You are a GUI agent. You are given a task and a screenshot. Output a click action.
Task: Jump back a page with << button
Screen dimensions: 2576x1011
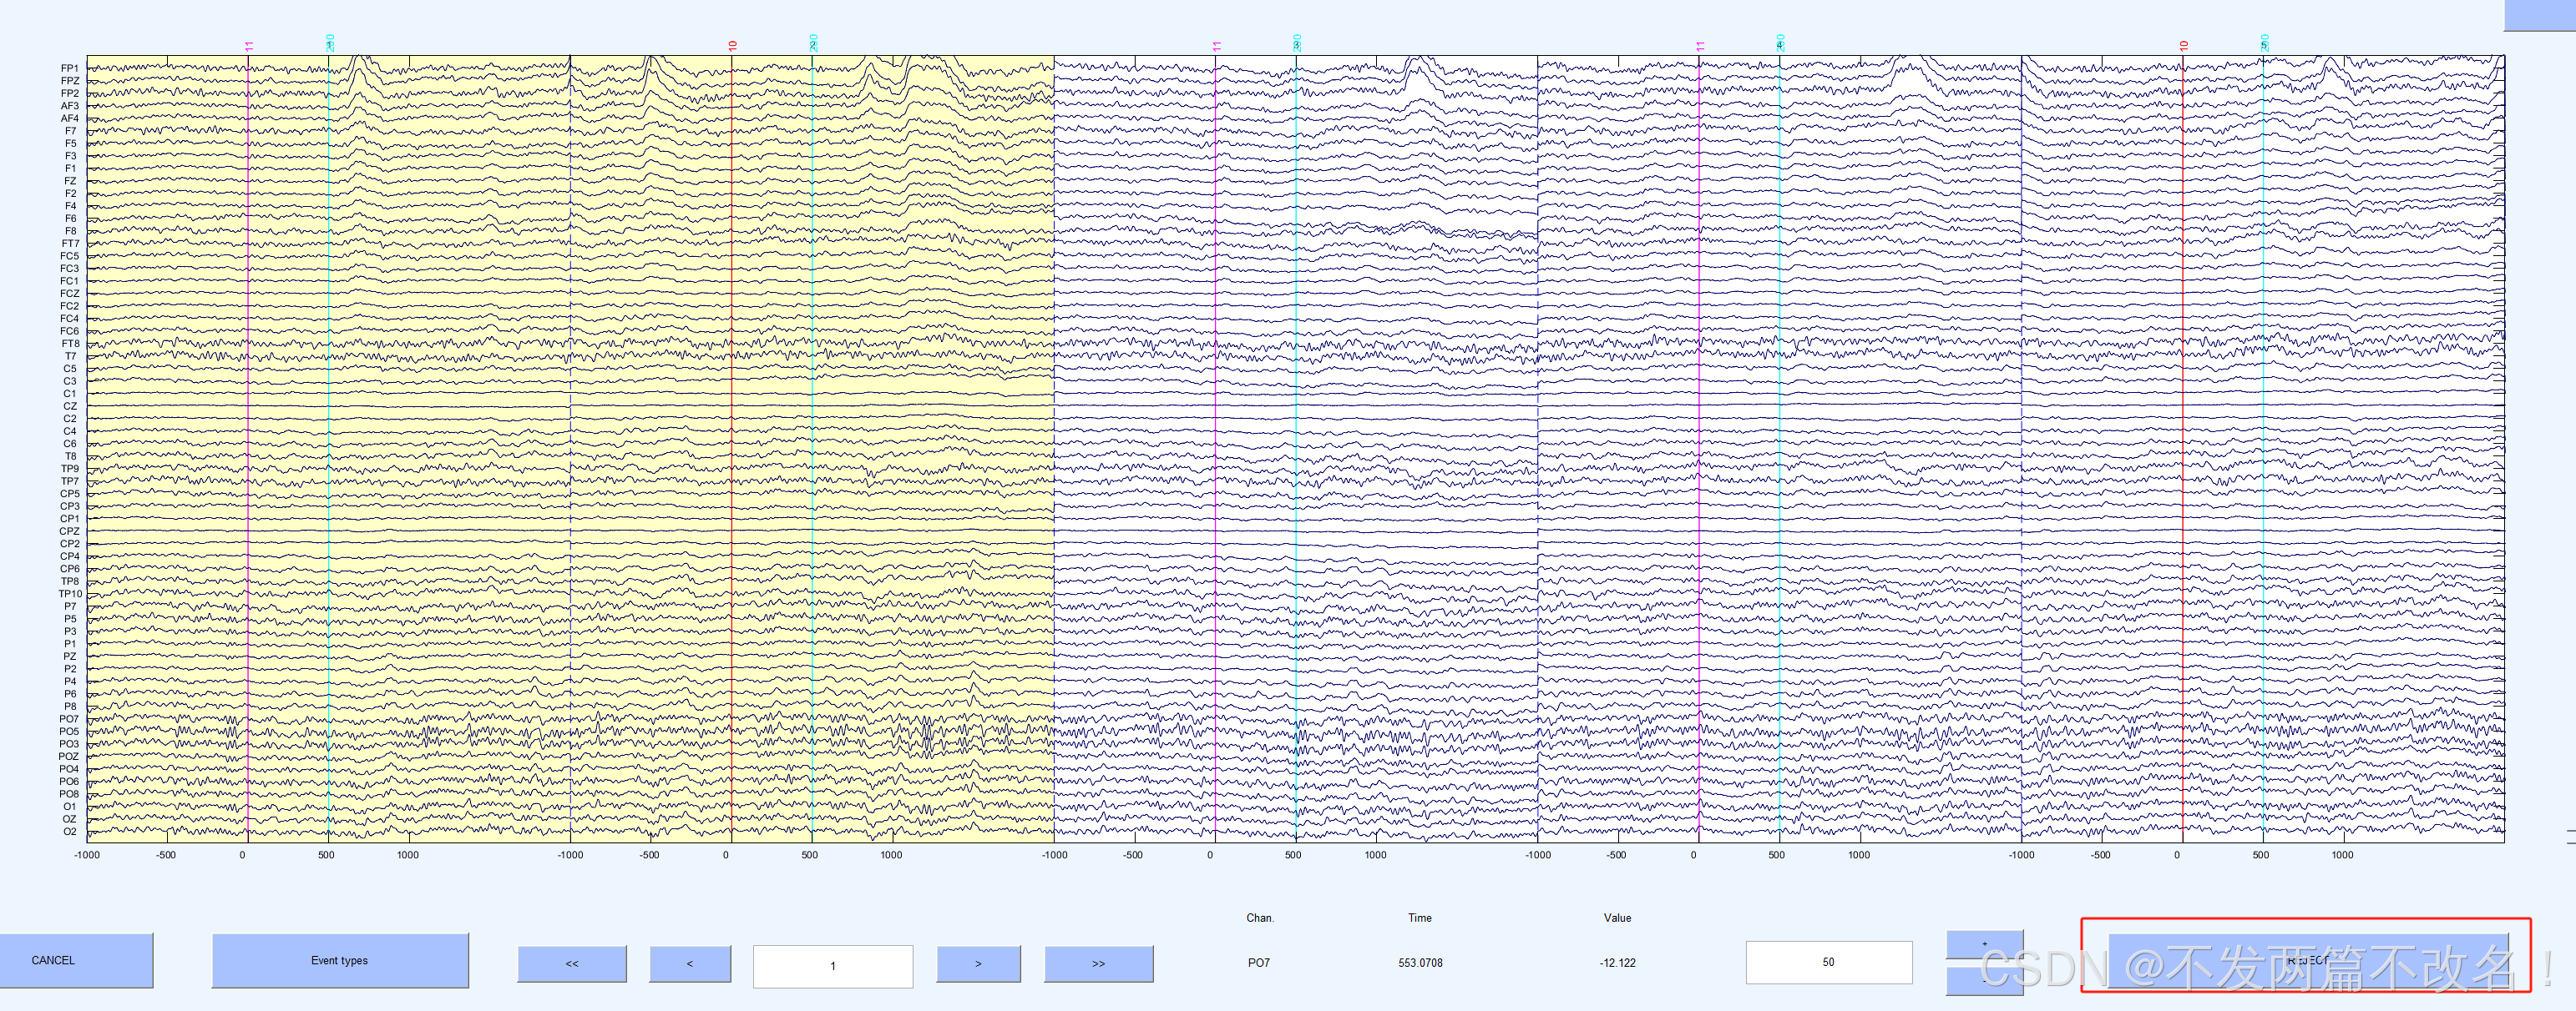[x=571, y=964]
